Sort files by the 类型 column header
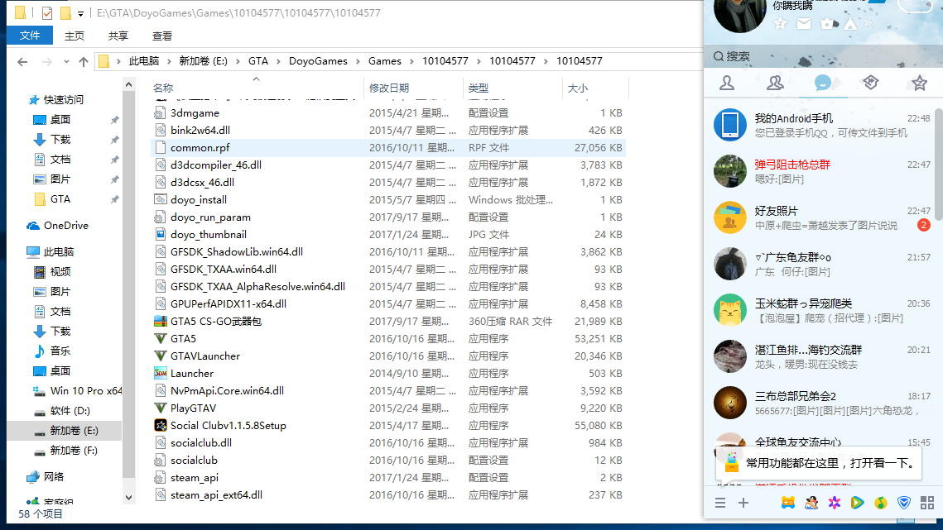The height and width of the screenshot is (530, 943). 479,88
